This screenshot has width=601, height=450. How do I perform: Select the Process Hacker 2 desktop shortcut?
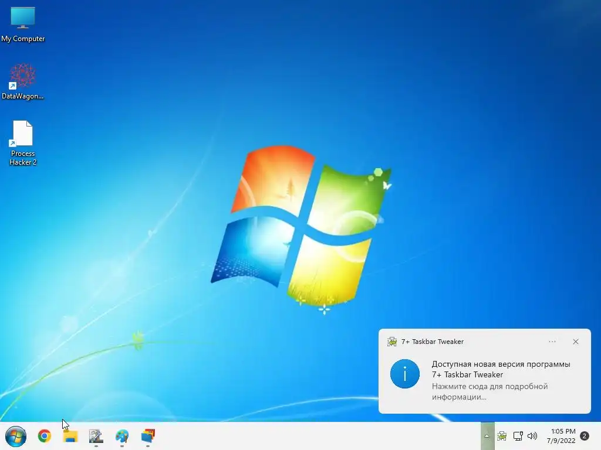[23, 143]
